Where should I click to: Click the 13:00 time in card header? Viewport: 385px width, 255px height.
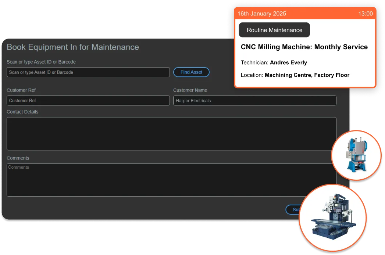366,14
